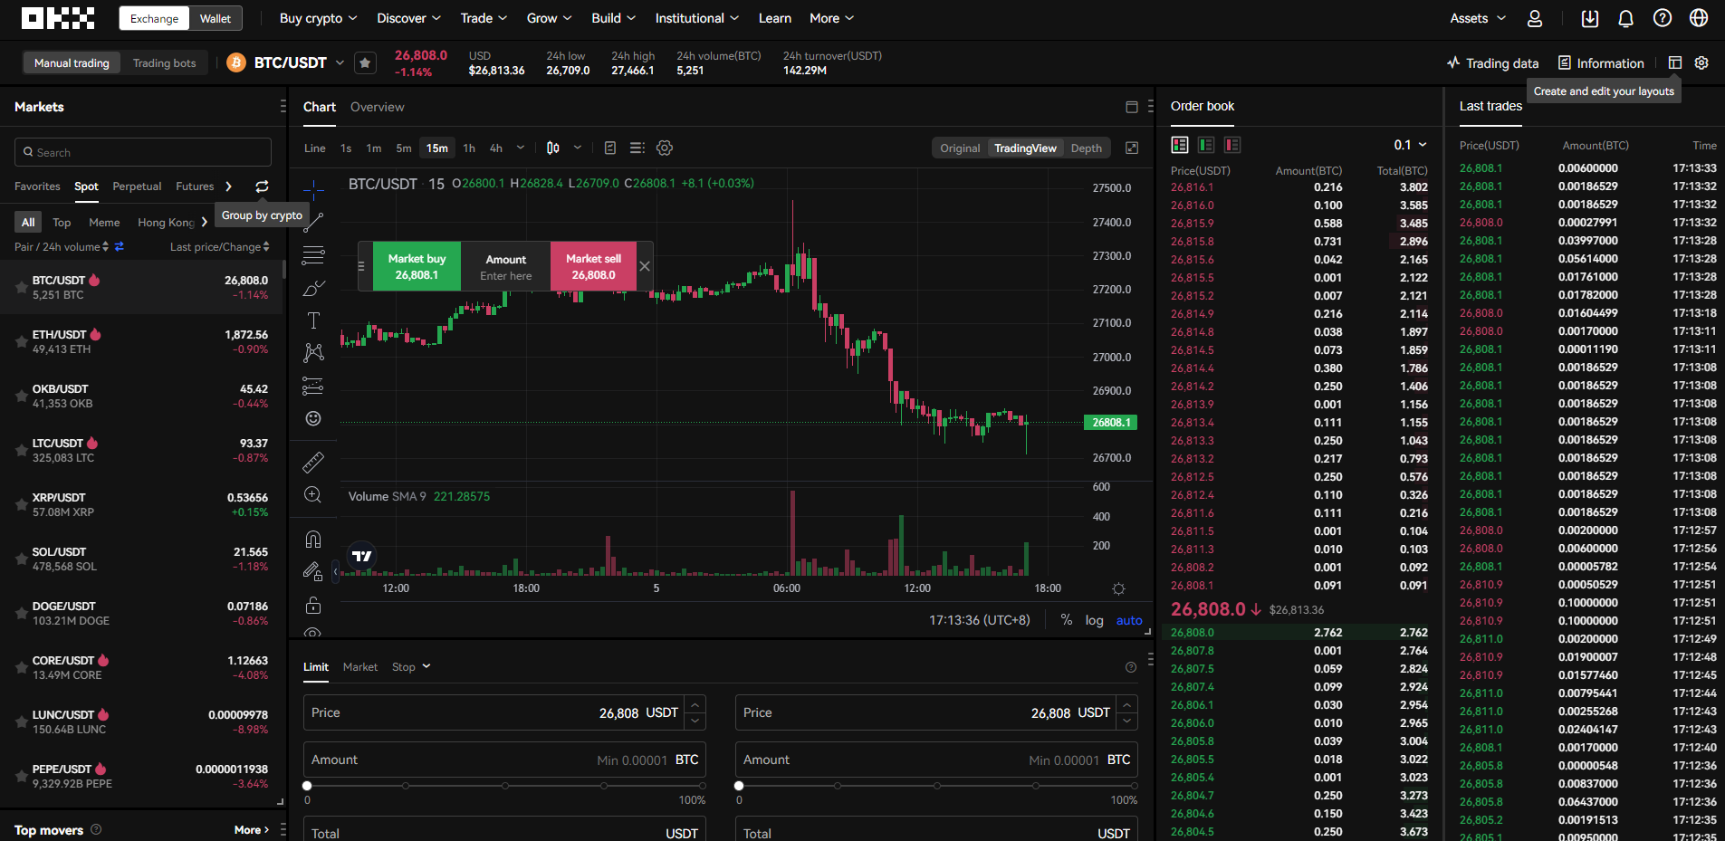
Task: Switch to the Perpetual markets tab
Action: [x=137, y=186]
